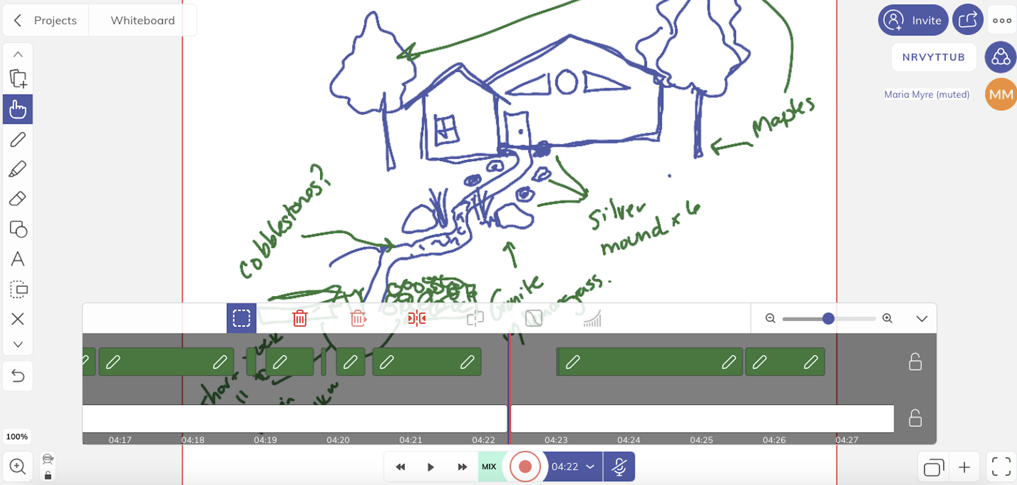Open the Projects tab
This screenshot has height=485, width=1017.
point(55,20)
